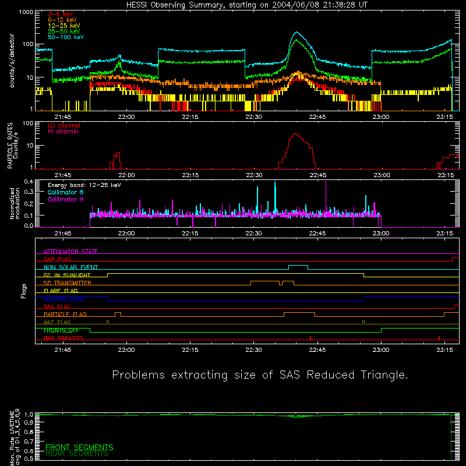Select the REAR SEGMENTS legend label
This screenshot has height=466, width=466.
pos(77,454)
